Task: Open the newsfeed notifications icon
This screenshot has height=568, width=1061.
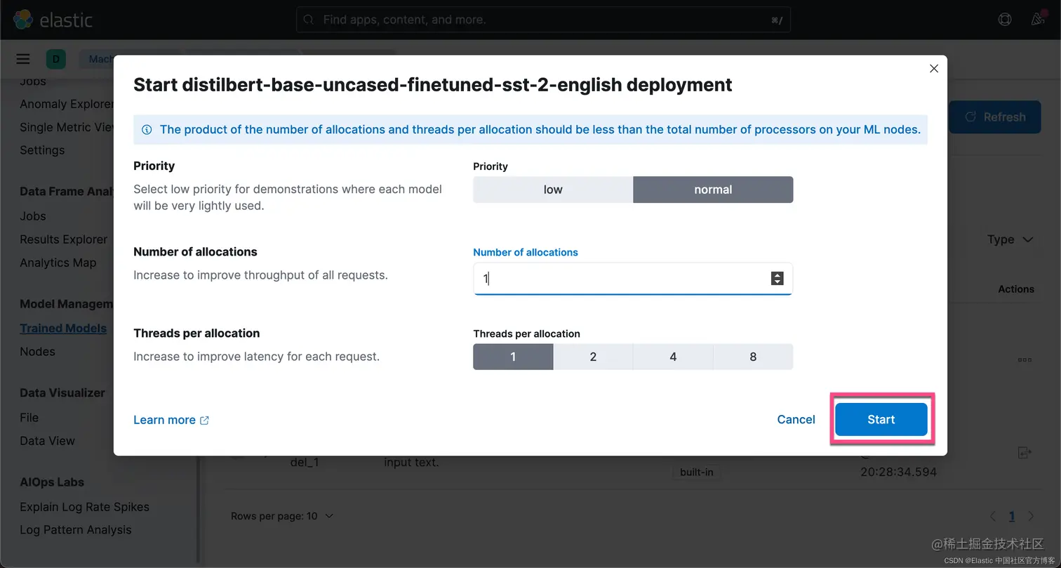Action: click(1038, 19)
